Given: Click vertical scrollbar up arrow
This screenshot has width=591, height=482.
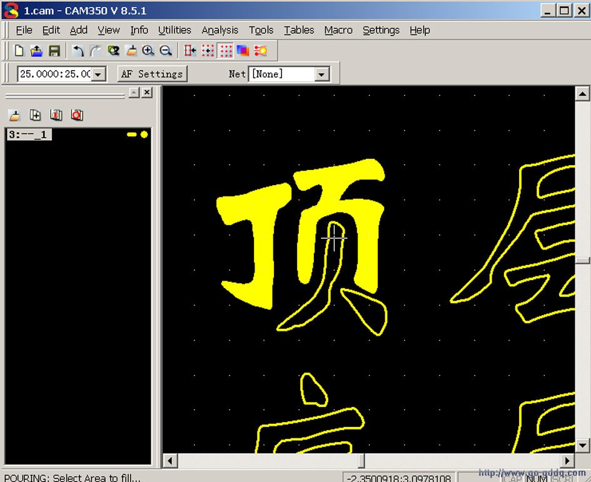Looking at the screenshot, I should point(582,94).
